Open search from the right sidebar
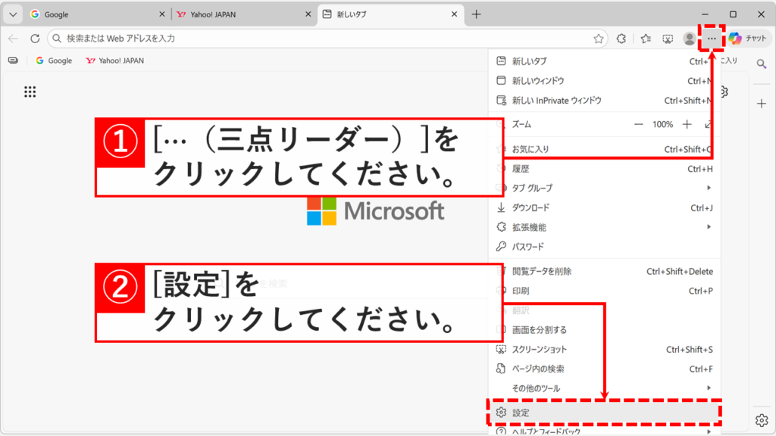 coord(762,65)
